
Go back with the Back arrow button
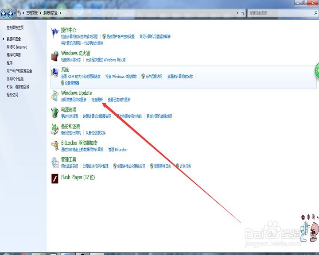point(4,13)
